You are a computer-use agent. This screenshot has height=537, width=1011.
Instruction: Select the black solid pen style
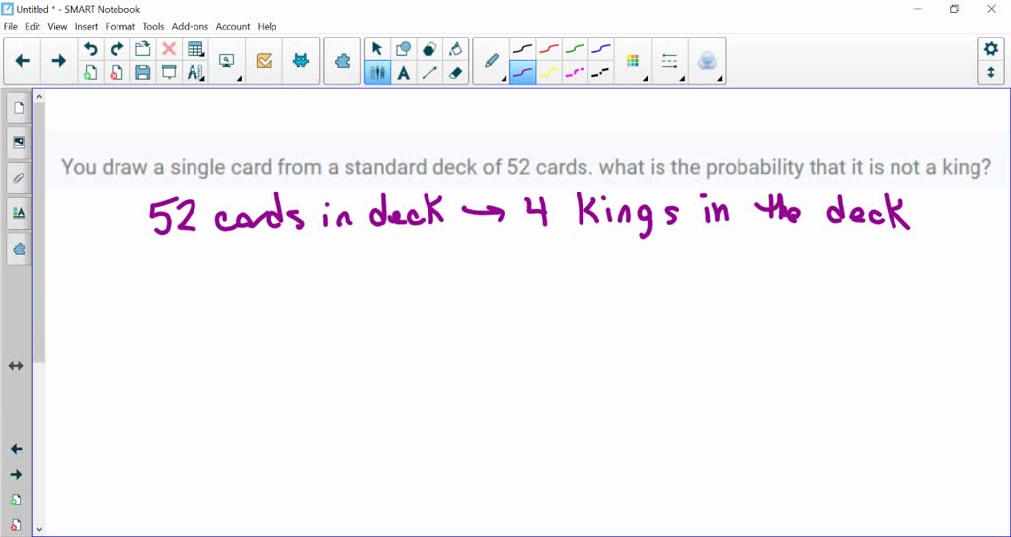(x=523, y=49)
